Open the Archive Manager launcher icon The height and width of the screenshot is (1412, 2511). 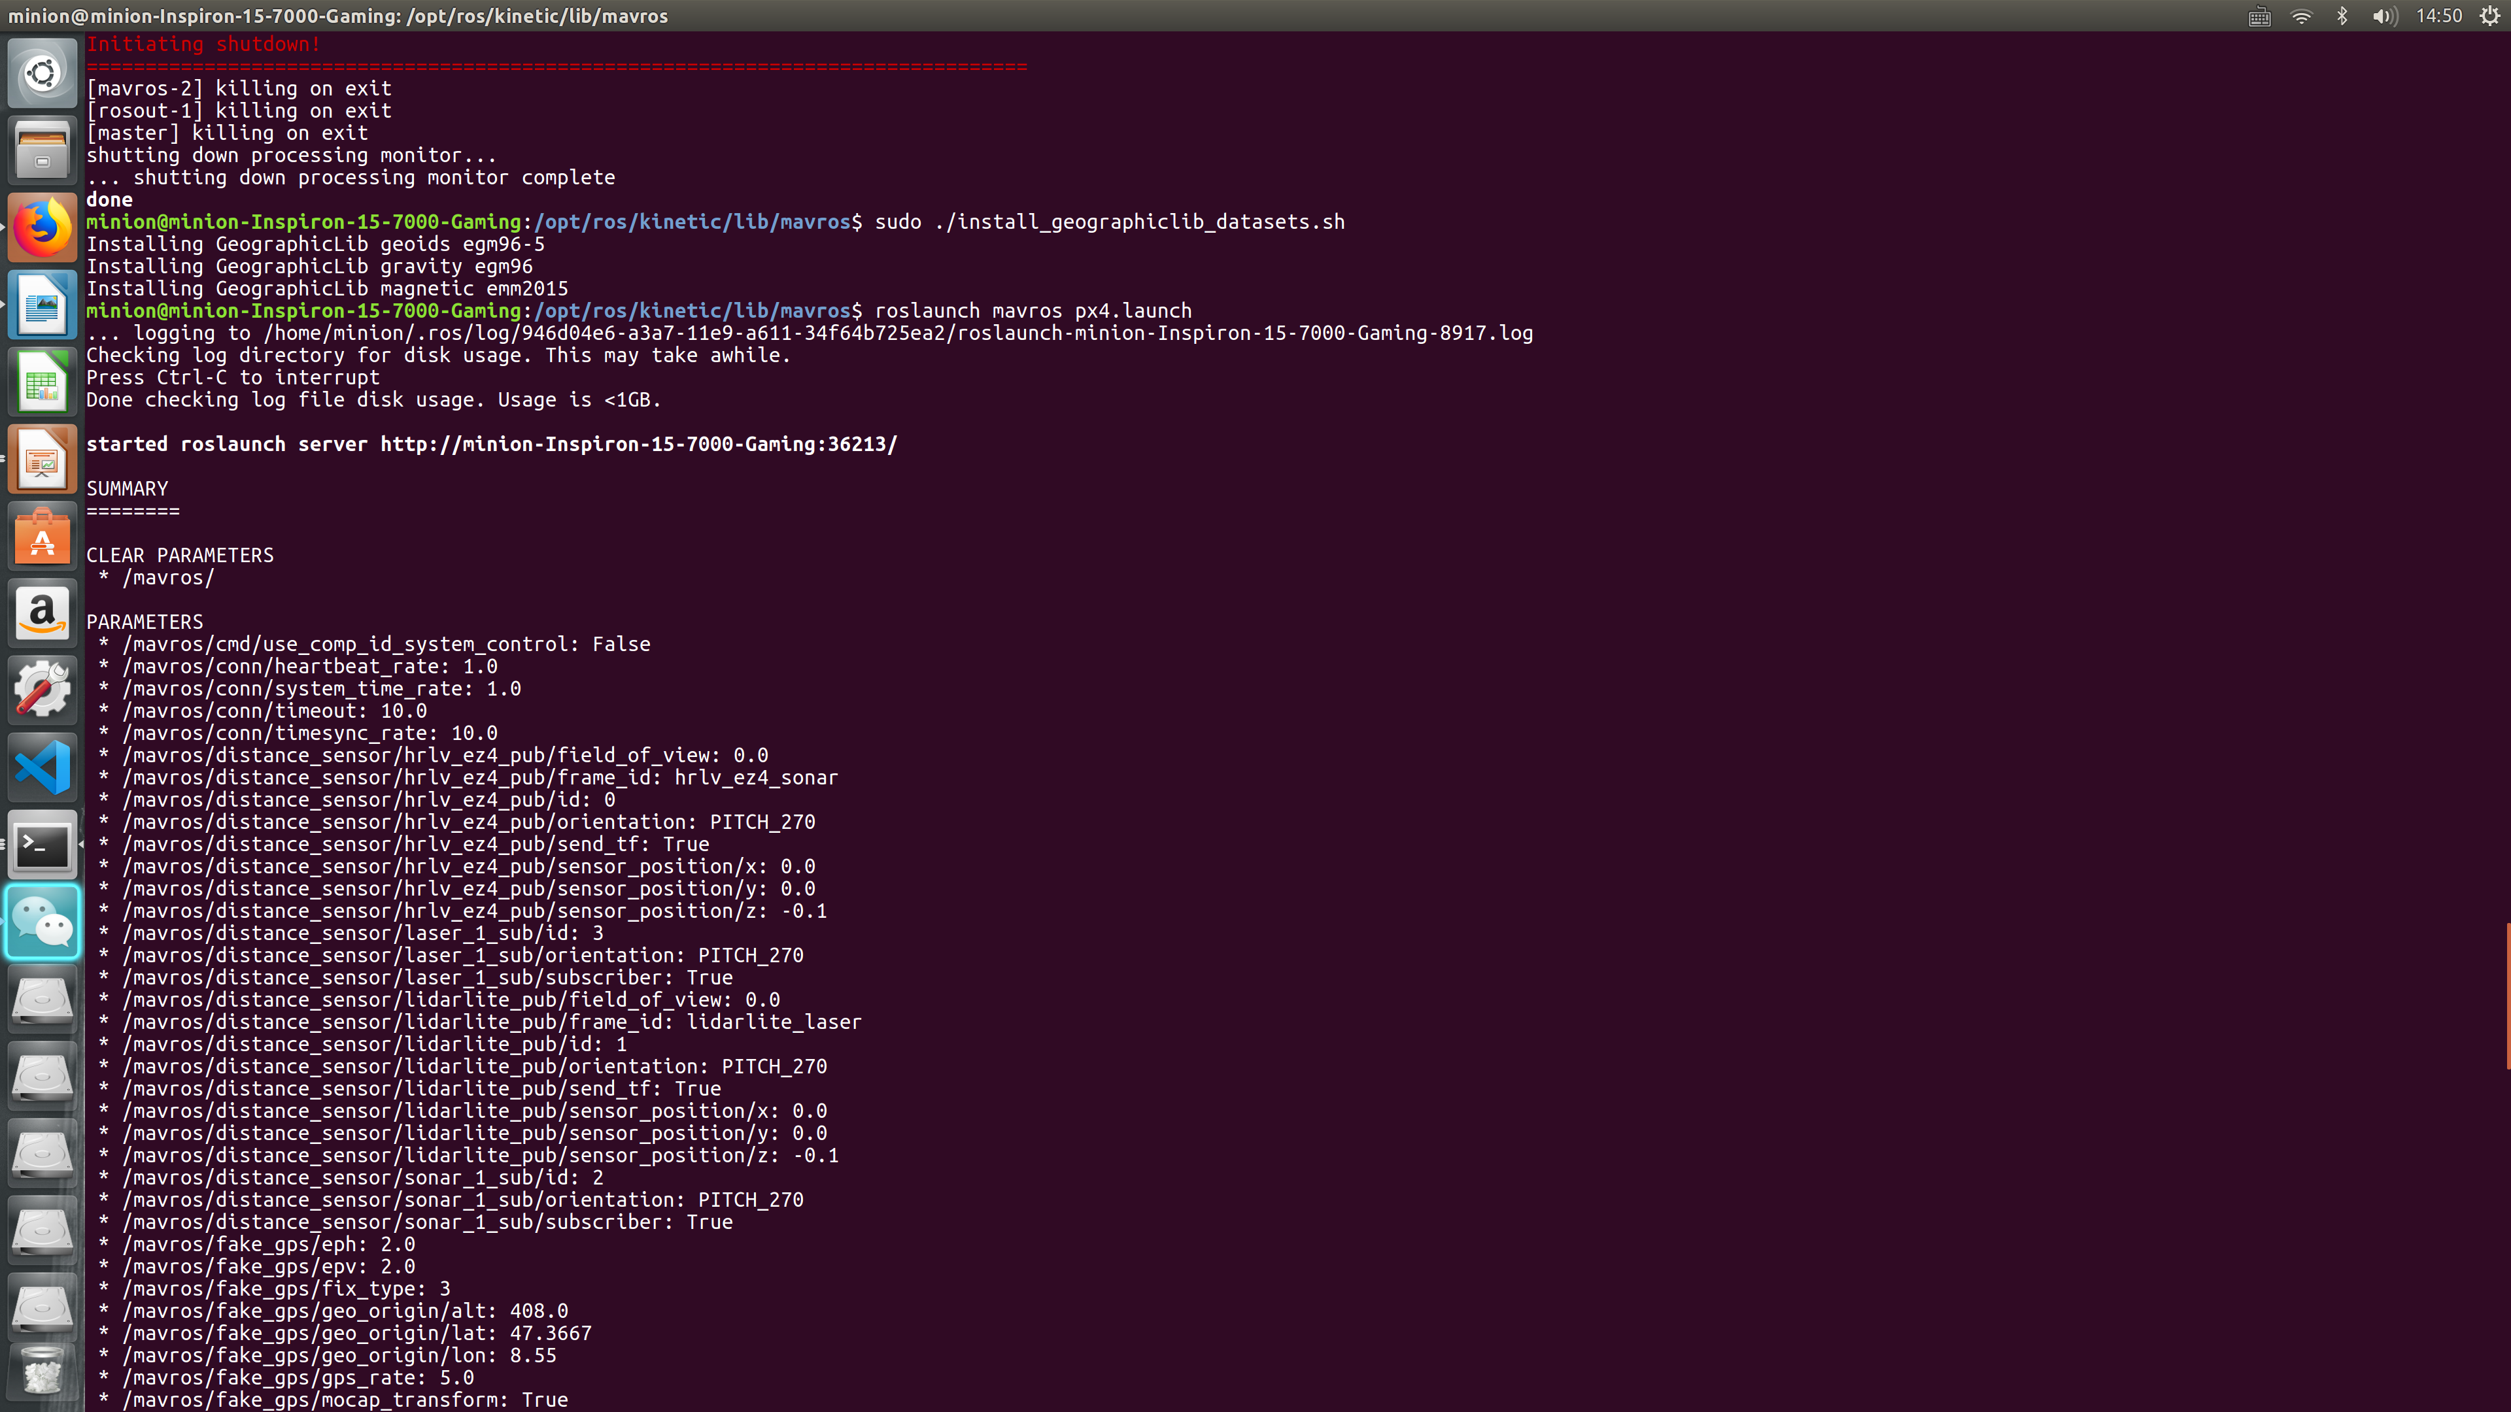coord(42,148)
